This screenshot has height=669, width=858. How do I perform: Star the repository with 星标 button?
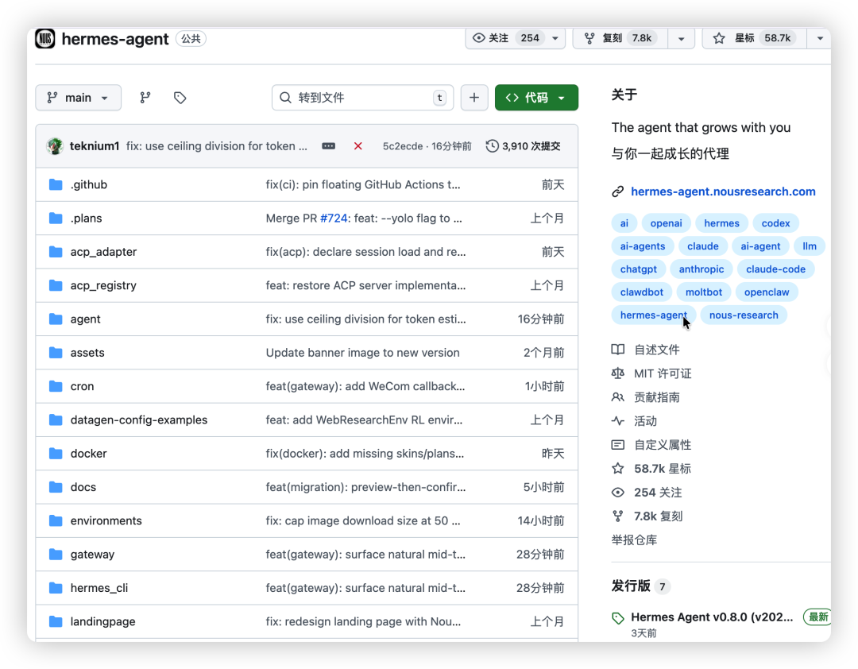(755, 38)
